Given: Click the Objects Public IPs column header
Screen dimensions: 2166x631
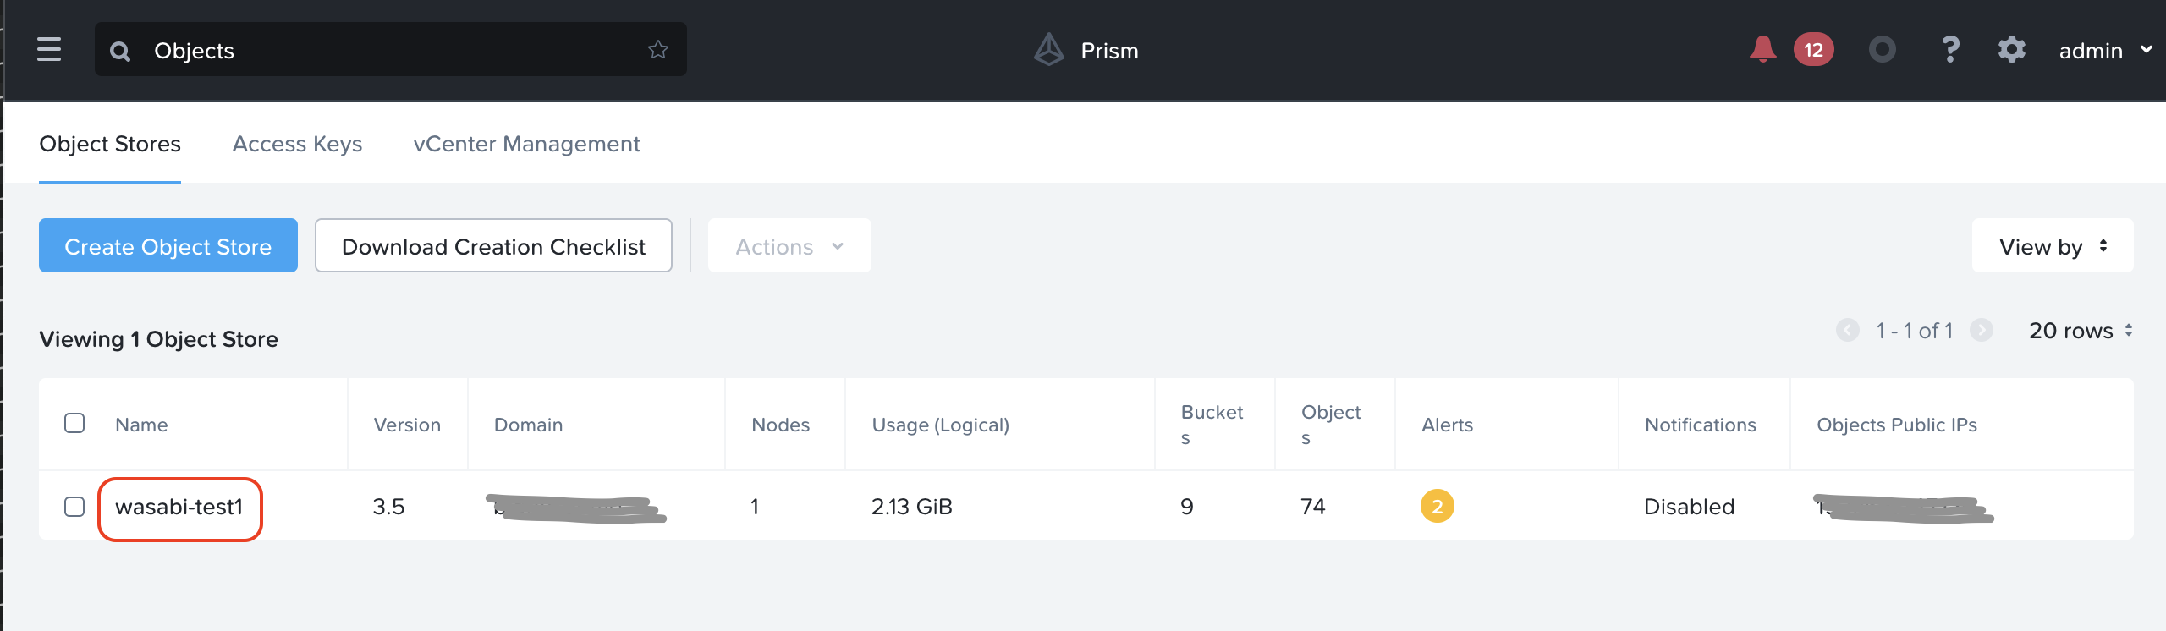Looking at the screenshot, I should (x=1897, y=425).
